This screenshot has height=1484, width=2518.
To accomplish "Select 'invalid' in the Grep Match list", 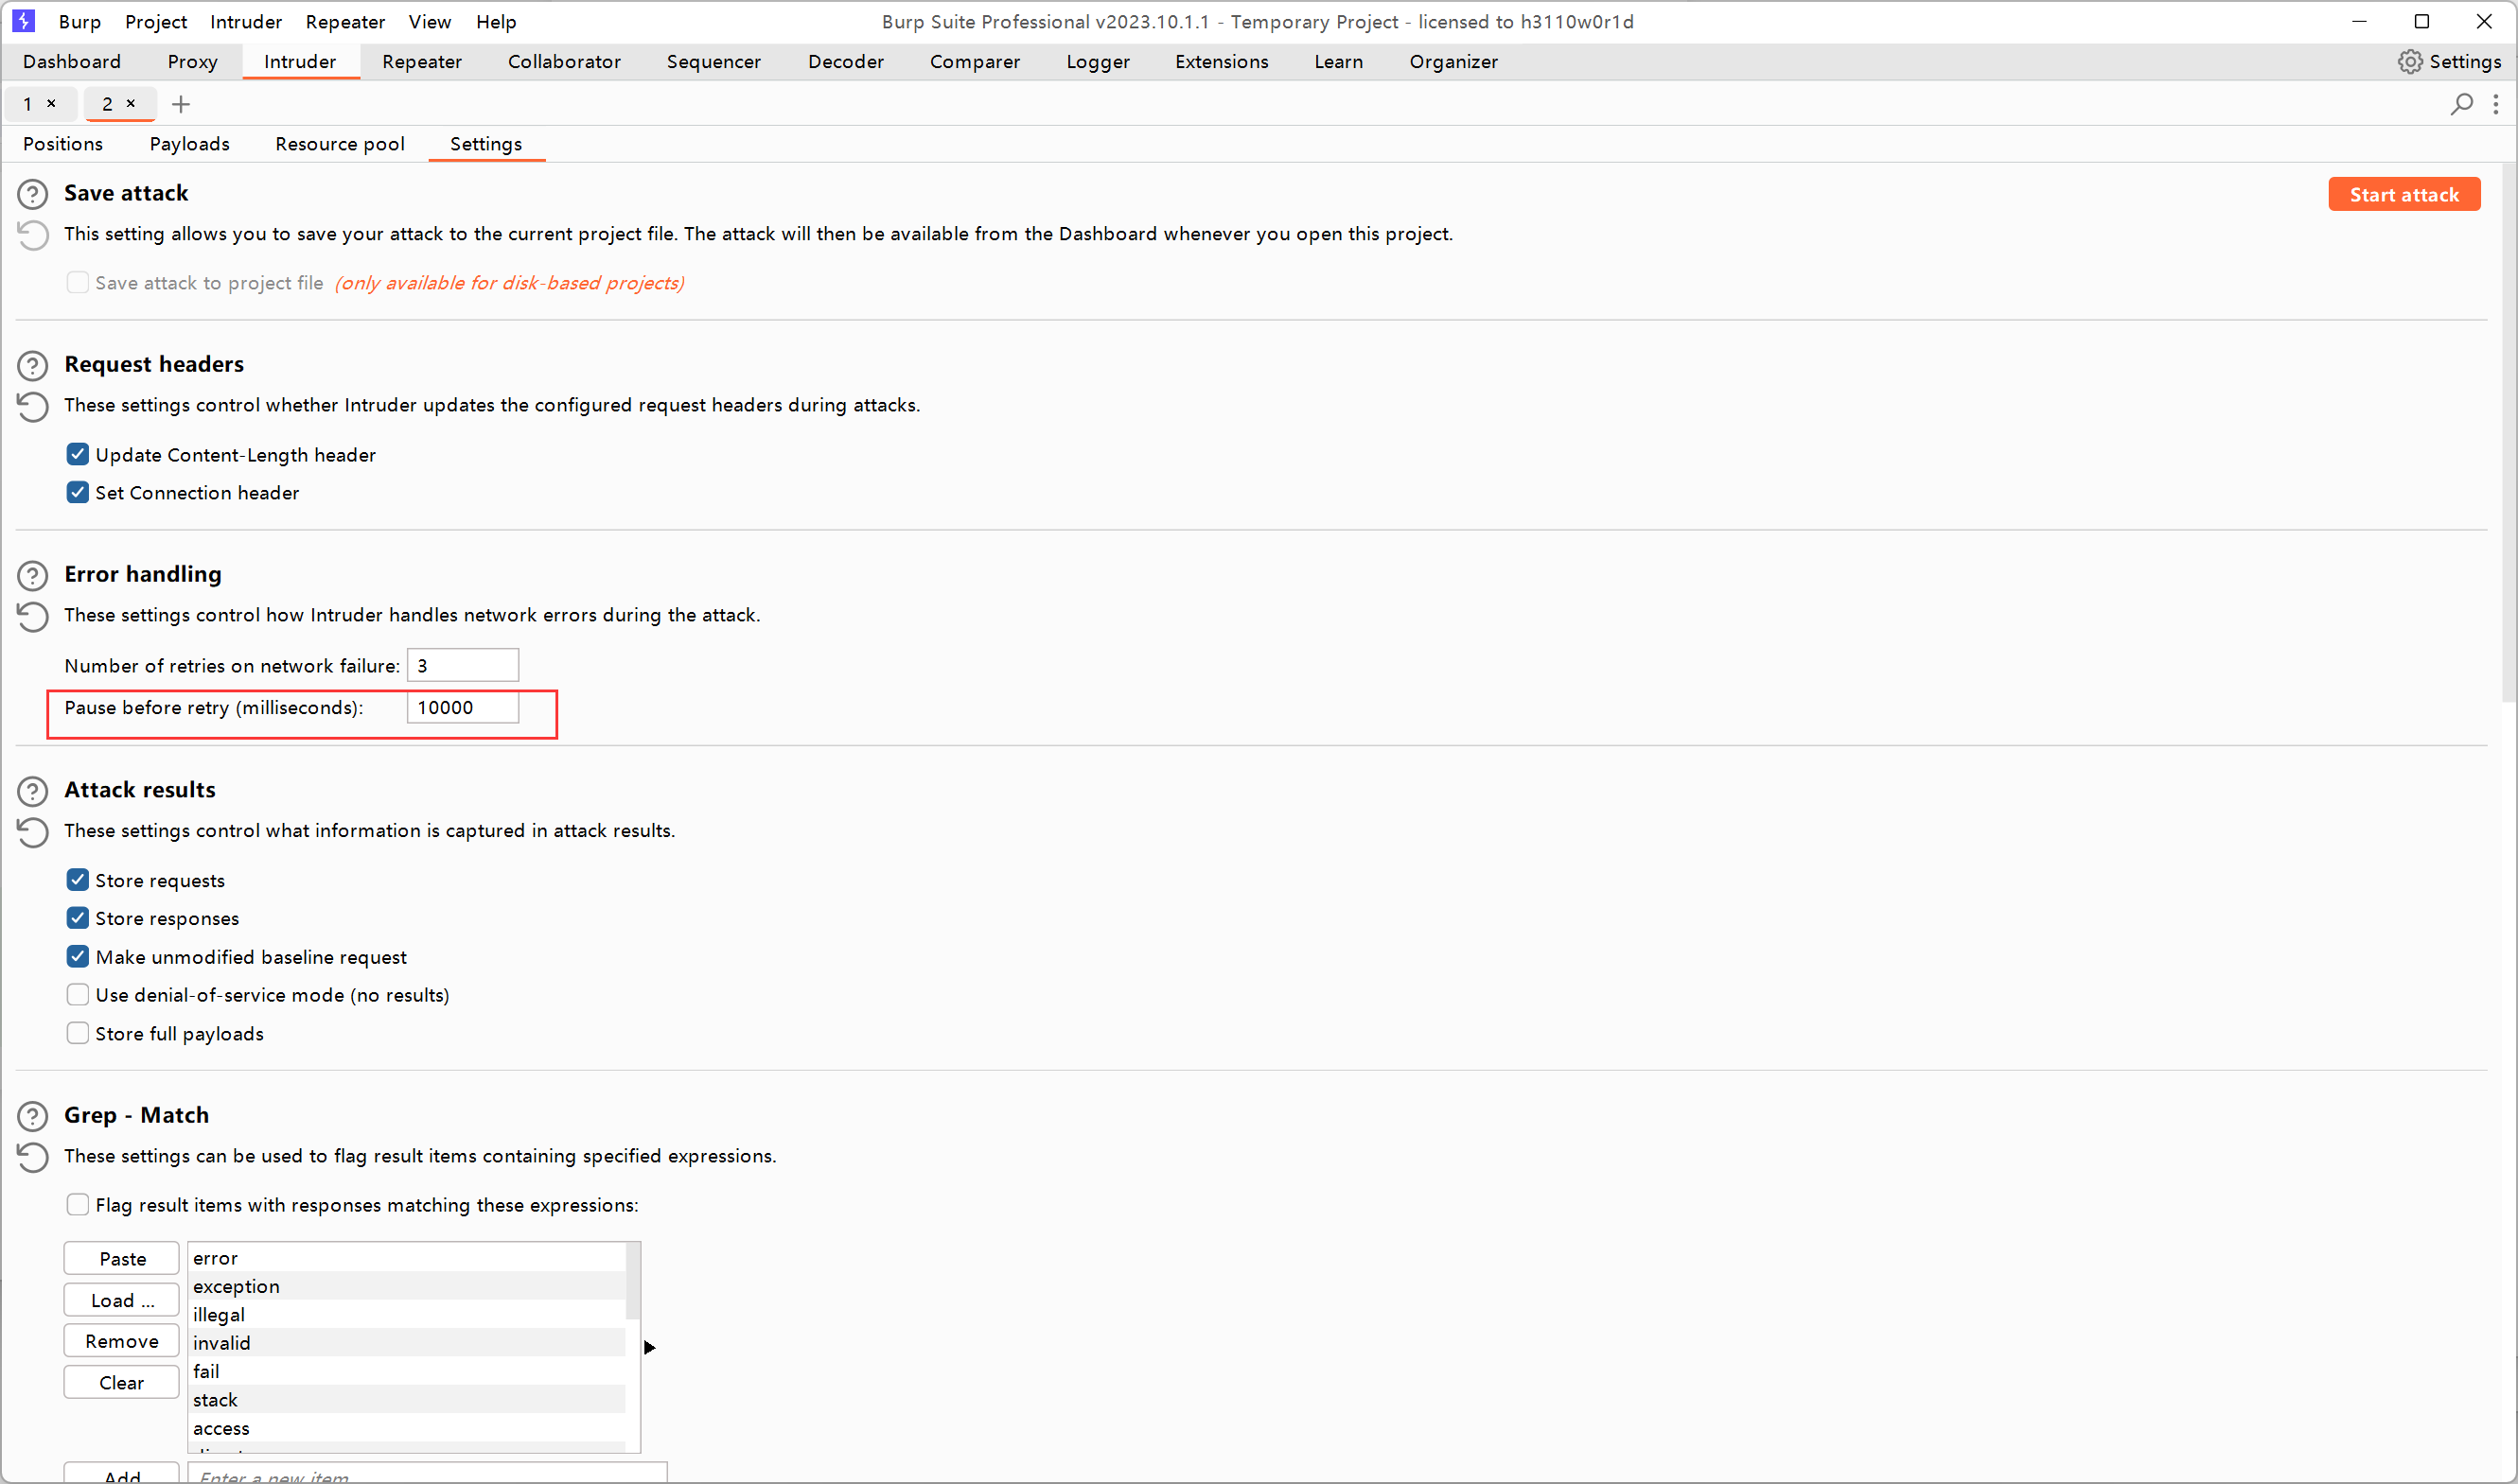I will (x=407, y=1343).
